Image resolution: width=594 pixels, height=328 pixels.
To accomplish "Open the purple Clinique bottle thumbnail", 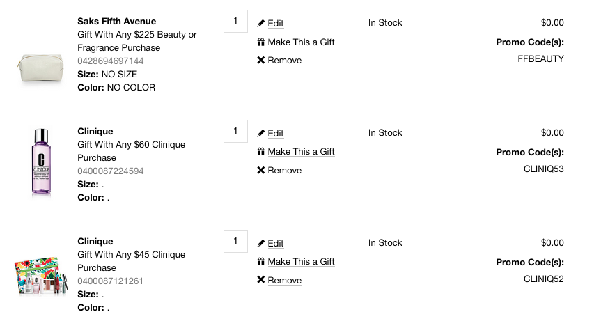I will pos(41,162).
